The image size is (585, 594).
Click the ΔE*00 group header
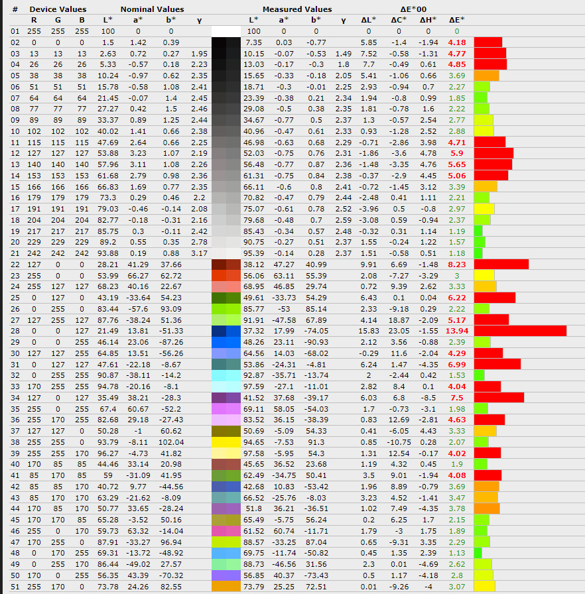413,9
